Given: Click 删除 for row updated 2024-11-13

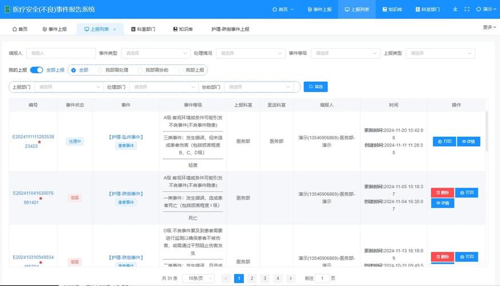Looking at the screenshot, I should point(443,257).
